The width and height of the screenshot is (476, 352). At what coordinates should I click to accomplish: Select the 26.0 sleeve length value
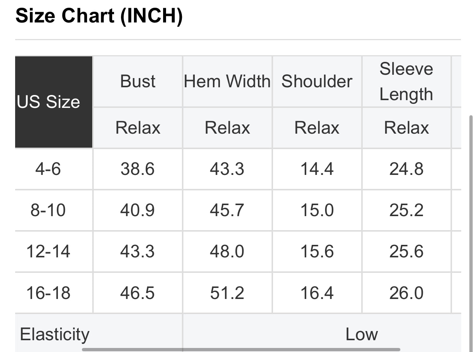[406, 293]
